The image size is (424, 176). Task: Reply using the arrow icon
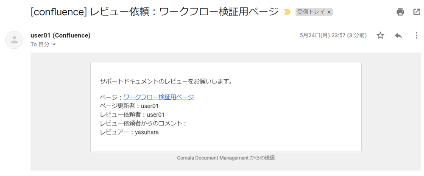click(x=399, y=36)
